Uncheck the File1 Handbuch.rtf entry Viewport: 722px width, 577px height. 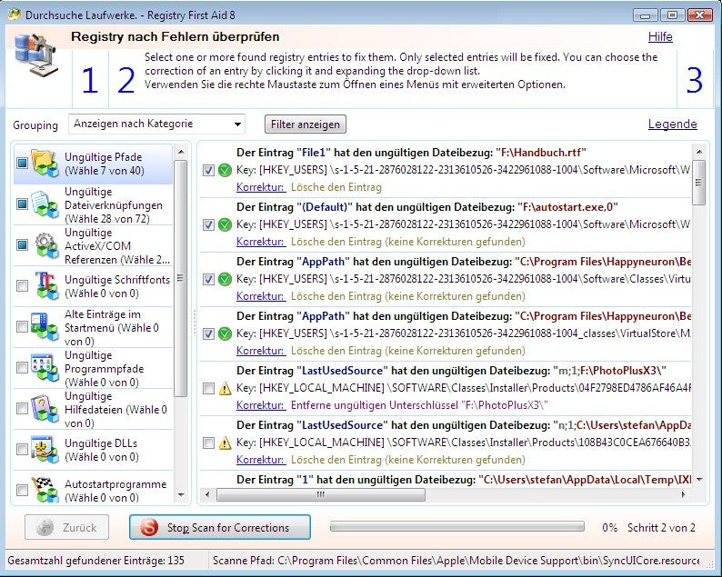208,170
